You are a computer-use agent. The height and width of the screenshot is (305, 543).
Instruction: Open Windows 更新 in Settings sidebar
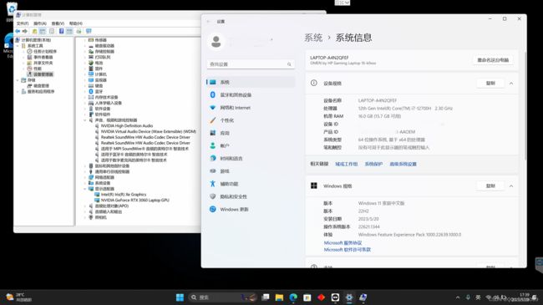(x=251, y=210)
